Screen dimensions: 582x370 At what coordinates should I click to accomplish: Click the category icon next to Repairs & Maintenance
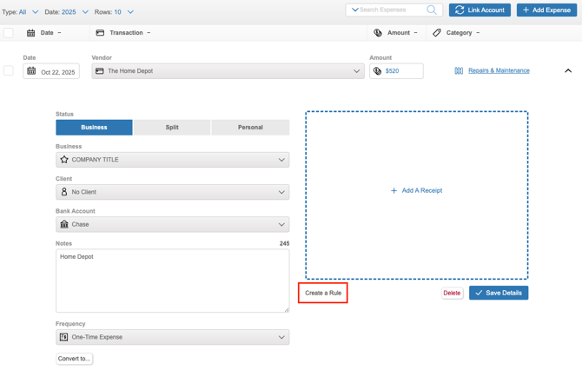459,70
